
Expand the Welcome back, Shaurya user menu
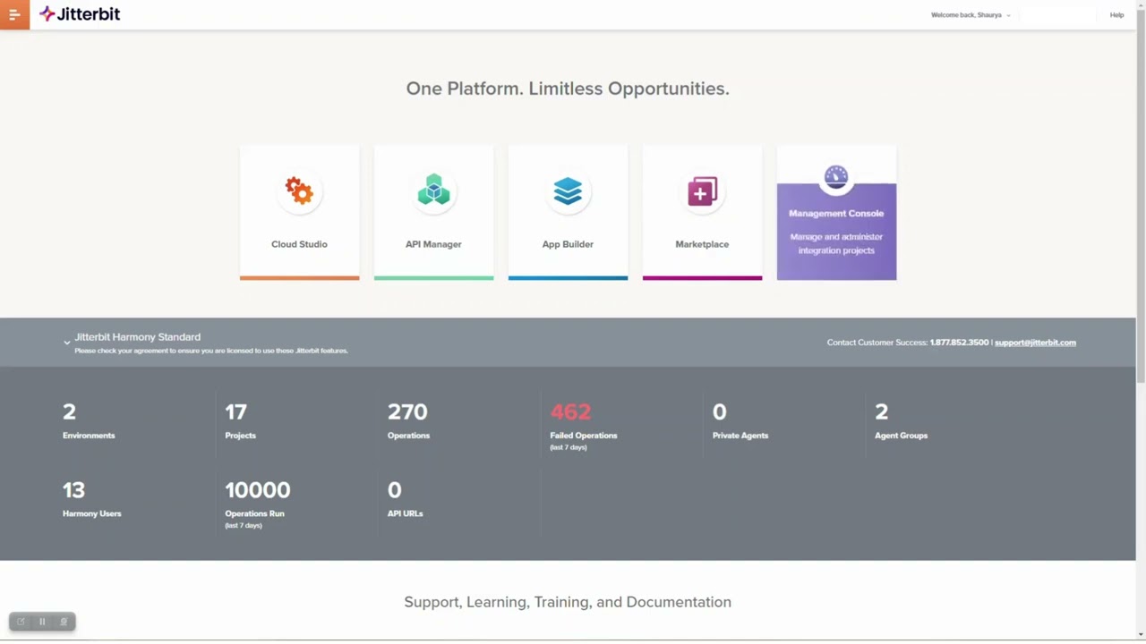coord(971,15)
